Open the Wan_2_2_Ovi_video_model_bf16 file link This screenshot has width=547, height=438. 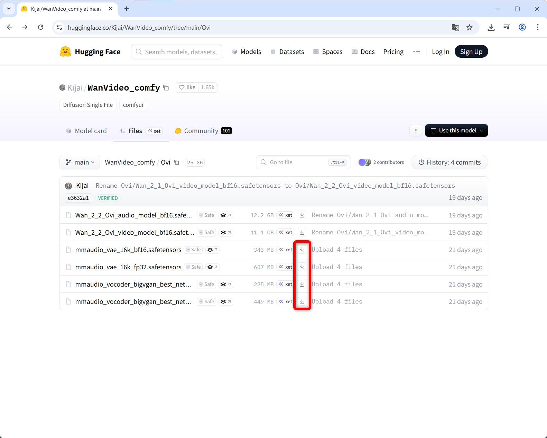tap(135, 233)
